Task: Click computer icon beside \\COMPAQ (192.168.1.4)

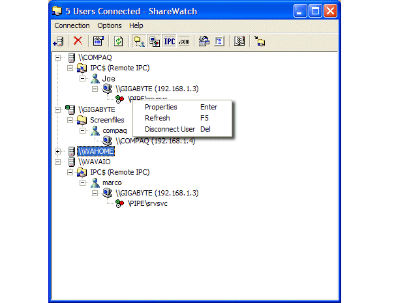Action: pyautogui.click(x=108, y=141)
